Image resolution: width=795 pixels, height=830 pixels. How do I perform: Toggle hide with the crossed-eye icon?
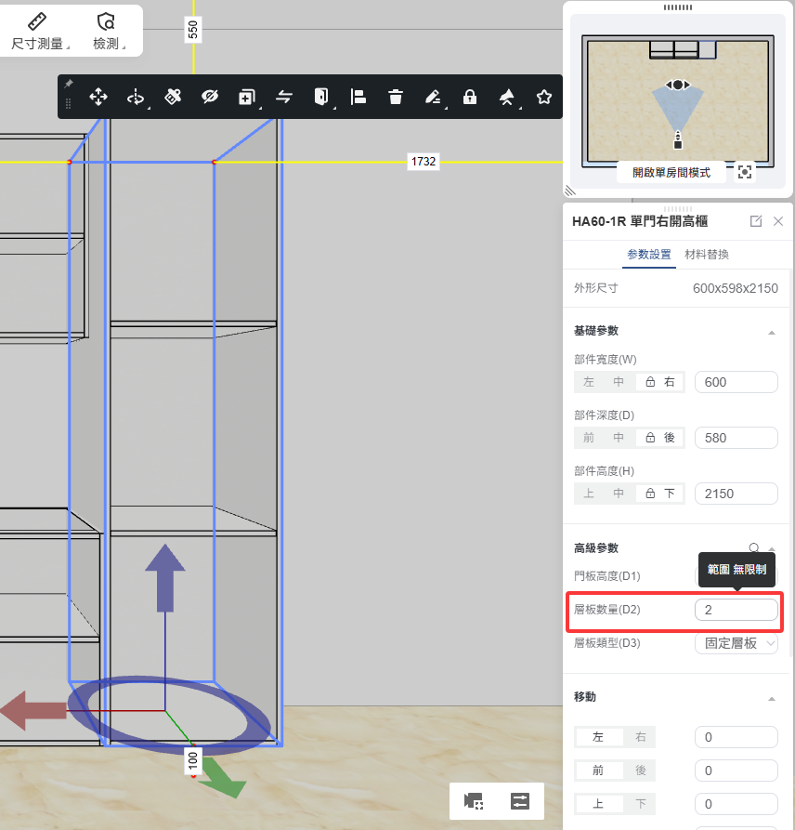[210, 97]
